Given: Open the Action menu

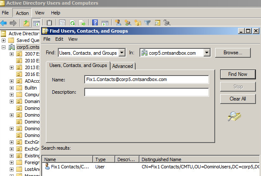Looking at the screenshot, I should click(x=22, y=13).
